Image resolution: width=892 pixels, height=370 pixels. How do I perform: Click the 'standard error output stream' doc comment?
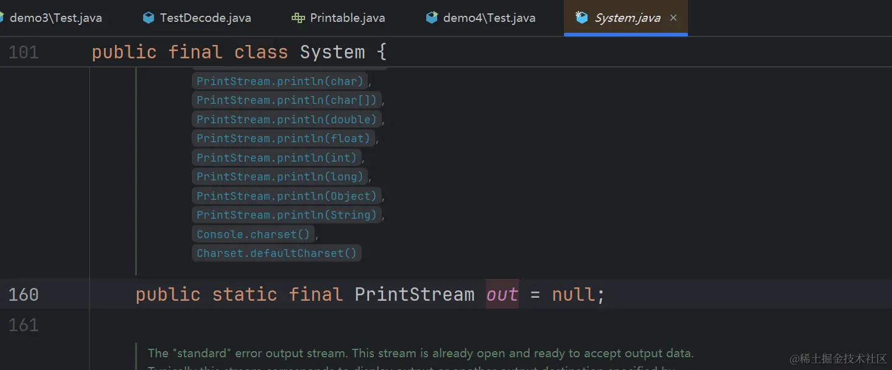pos(421,353)
